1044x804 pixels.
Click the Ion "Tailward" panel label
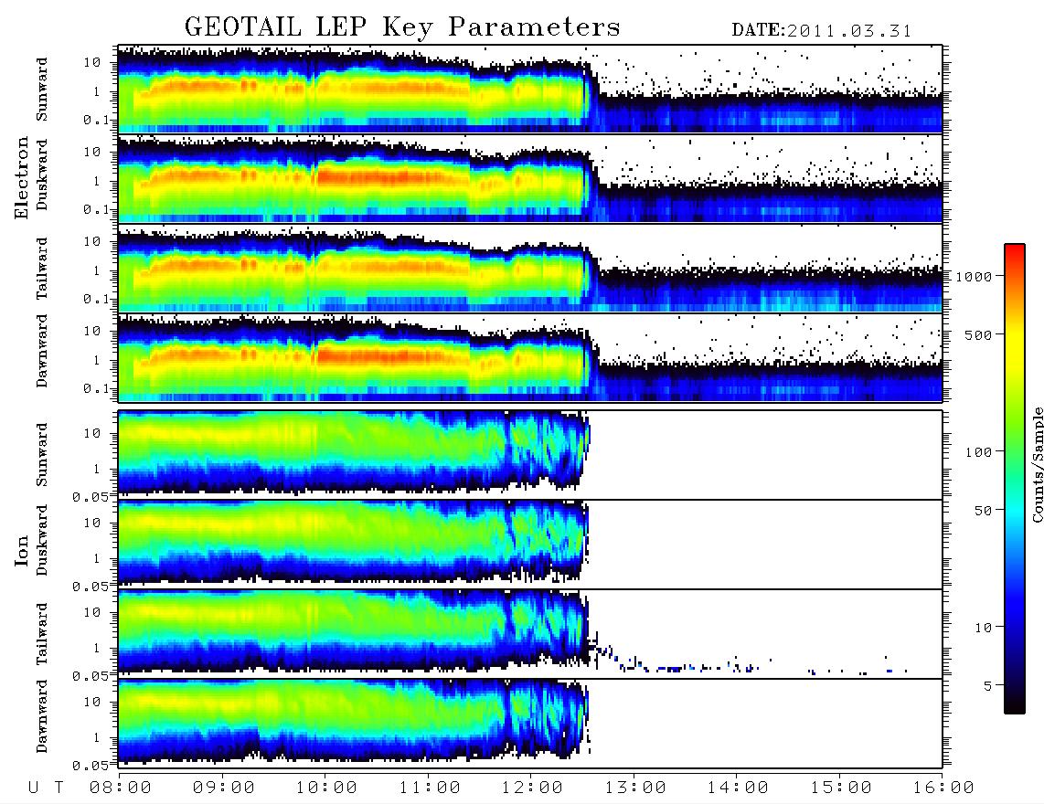[x=41, y=634]
